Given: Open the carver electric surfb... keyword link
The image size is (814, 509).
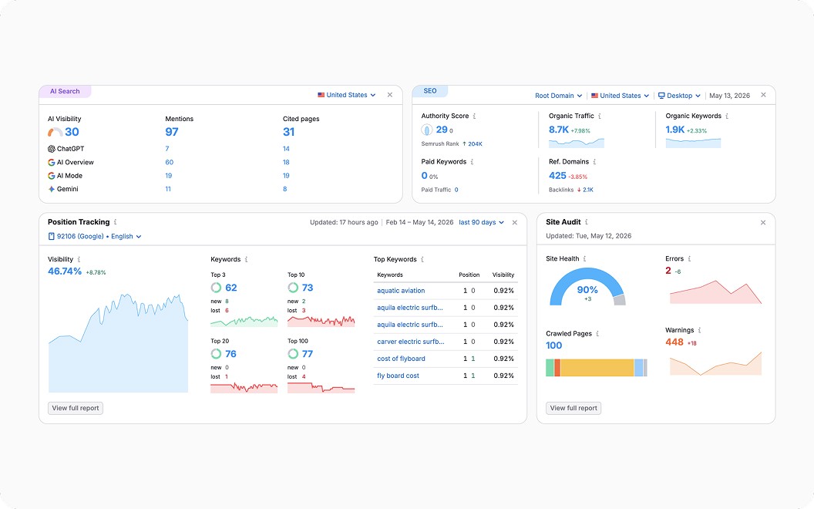Looking at the screenshot, I should [x=411, y=342].
